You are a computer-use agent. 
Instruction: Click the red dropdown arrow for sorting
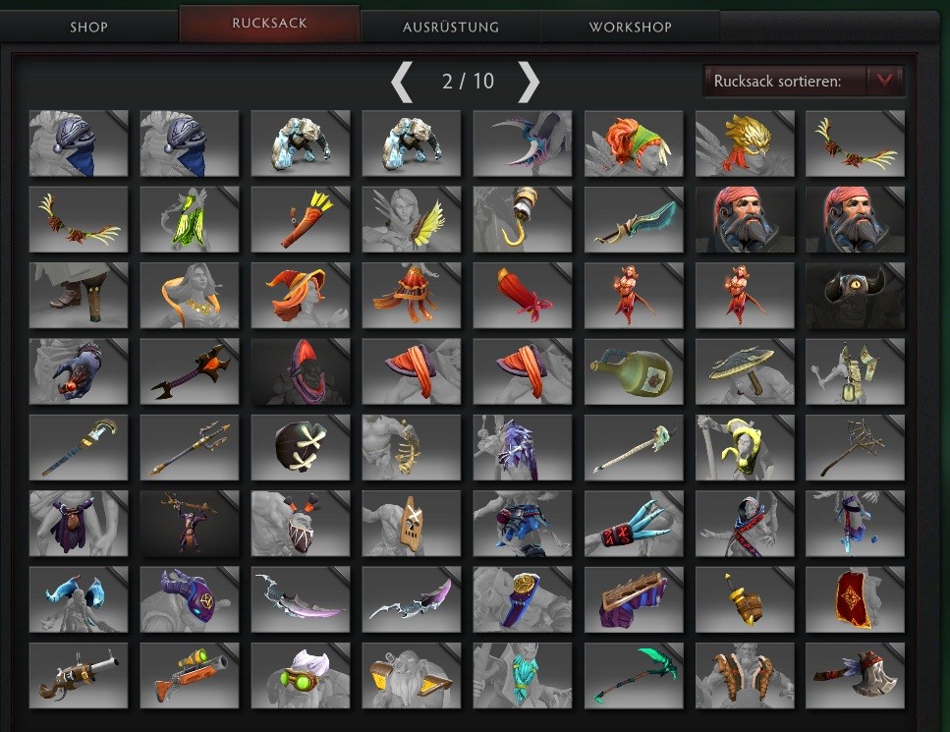[884, 81]
